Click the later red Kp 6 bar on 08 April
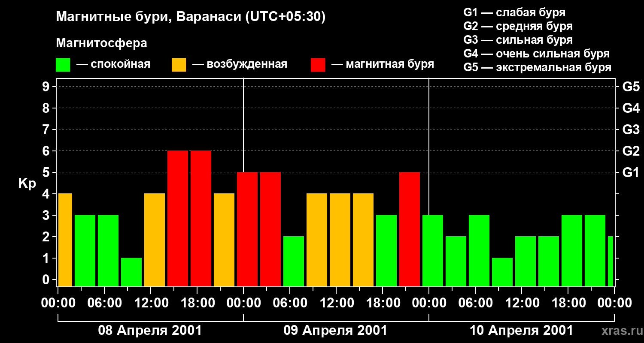Viewport: 644px width, 343px height. (201, 218)
